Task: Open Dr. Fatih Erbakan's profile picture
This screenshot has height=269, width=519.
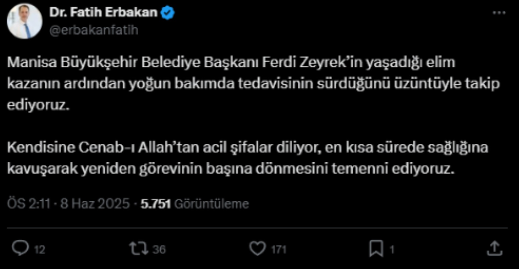Action: point(24,21)
